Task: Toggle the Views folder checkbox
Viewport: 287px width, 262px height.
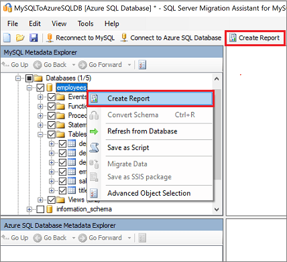Action: click(x=52, y=200)
